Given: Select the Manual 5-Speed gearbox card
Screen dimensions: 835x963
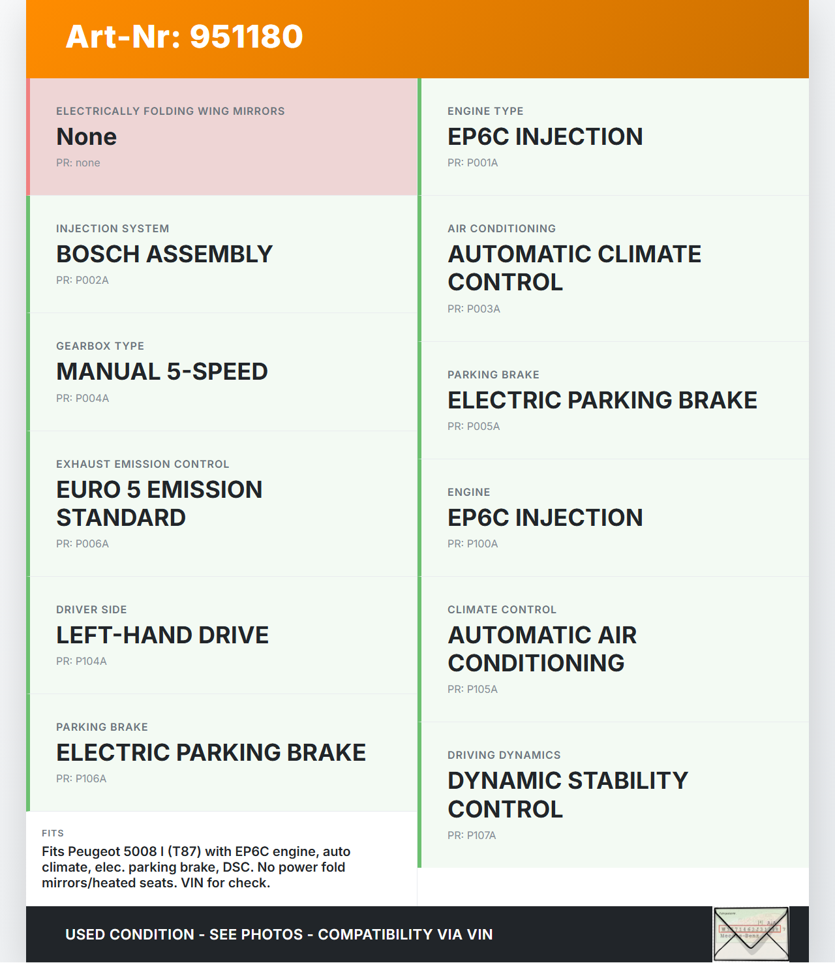Looking at the screenshot, I should point(223,372).
